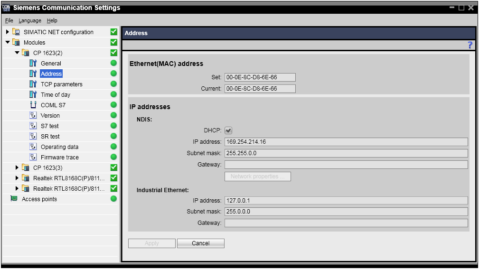479x269 pixels.
Task: Select the S7 test tree item
Action: click(50, 126)
